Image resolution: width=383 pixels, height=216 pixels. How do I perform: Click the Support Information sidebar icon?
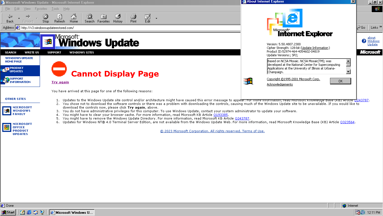[5, 80]
